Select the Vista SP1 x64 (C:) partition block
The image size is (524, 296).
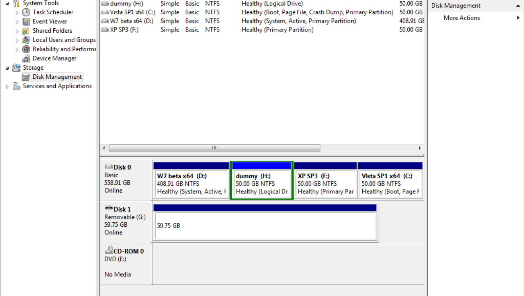point(390,180)
